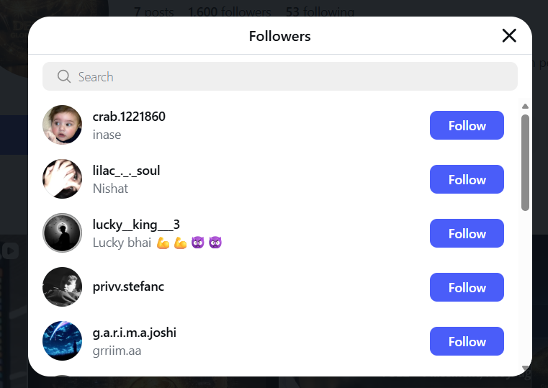This screenshot has height=388, width=548.
Task: Open privv.stefanc's profile picture
Action: coord(62,287)
